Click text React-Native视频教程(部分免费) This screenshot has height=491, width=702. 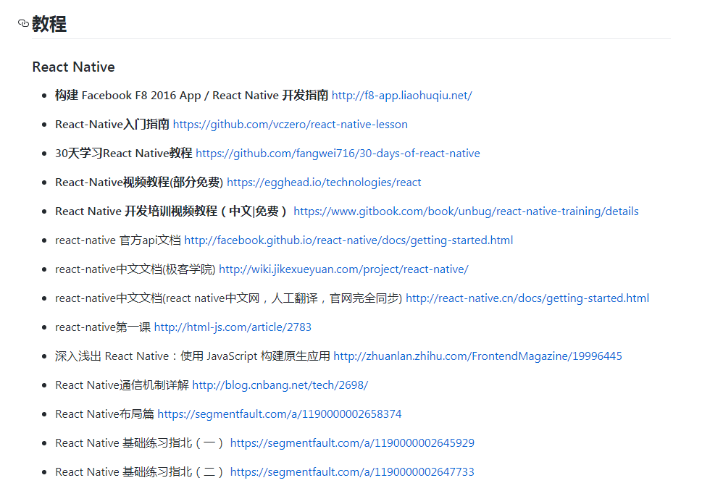pyautogui.click(x=139, y=182)
